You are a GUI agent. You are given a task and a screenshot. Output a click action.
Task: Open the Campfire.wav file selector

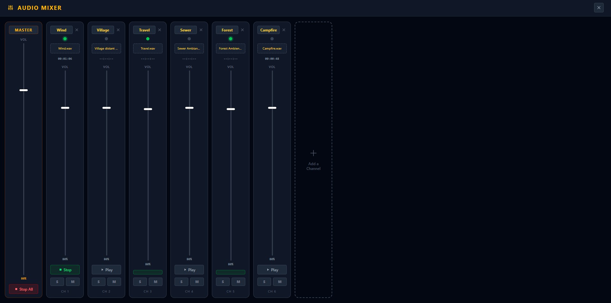pyautogui.click(x=272, y=49)
